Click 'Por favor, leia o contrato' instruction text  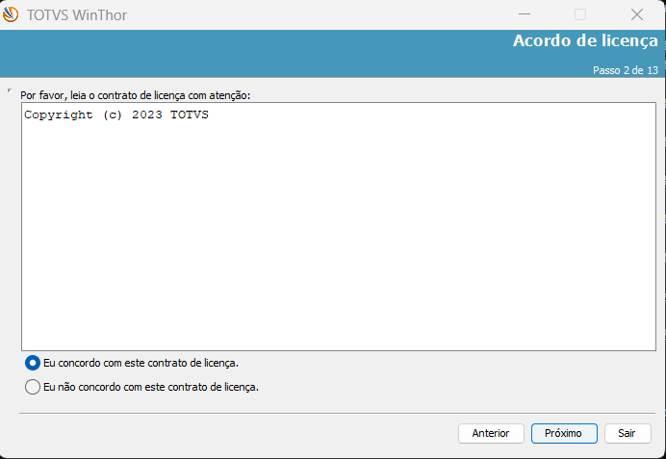pyautogui.click(x=135, y=95)
